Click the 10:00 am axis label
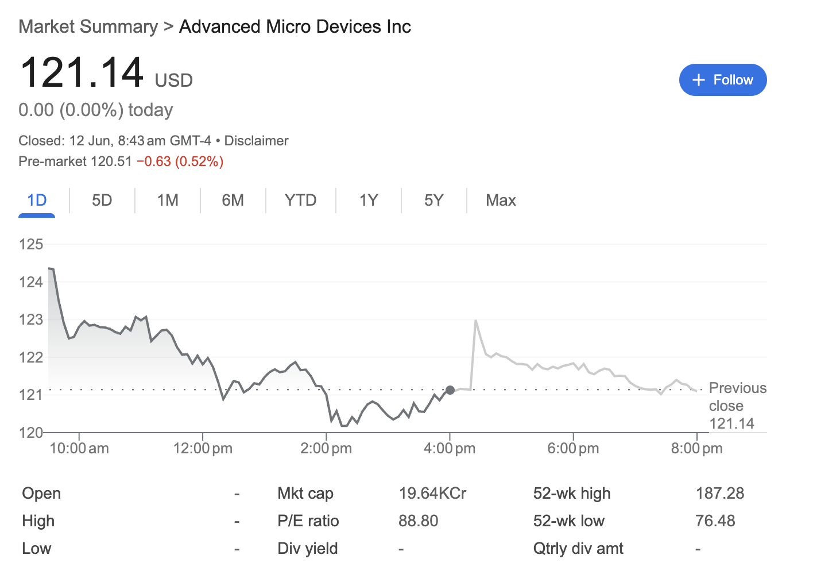Viewport: 813px width, 578px height. point(79,449)
